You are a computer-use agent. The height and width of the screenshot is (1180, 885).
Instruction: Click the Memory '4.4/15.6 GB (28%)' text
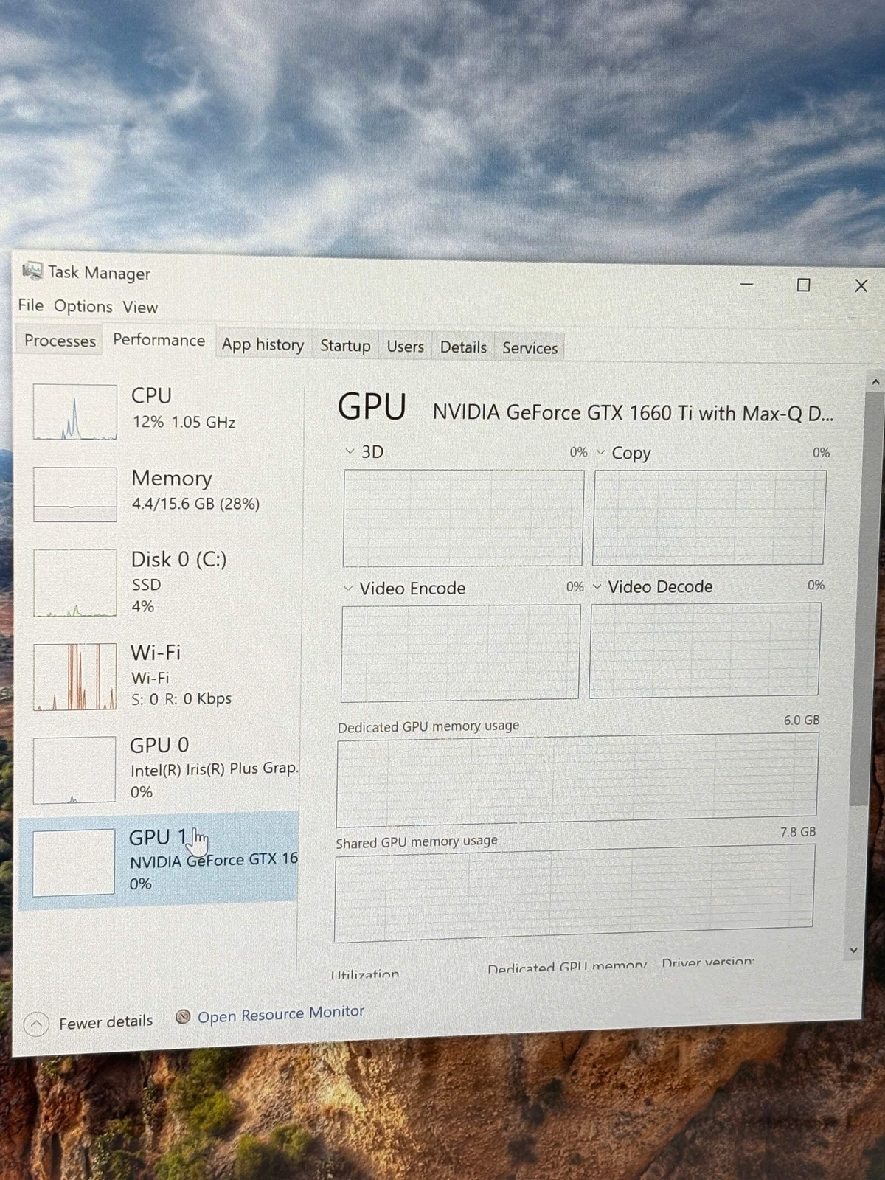[195, 504]
